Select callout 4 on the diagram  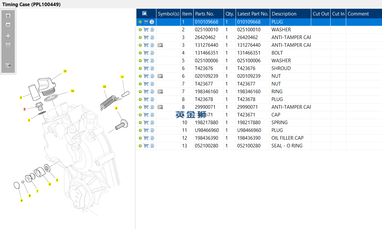pos(116,108)
